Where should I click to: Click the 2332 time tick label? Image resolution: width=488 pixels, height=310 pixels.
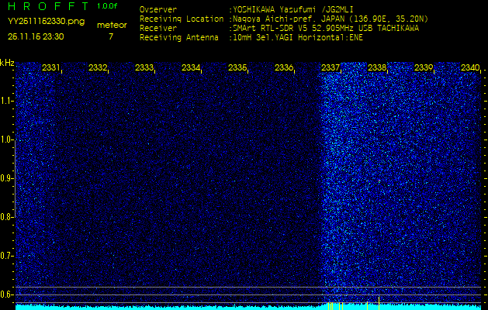point(98,67)
